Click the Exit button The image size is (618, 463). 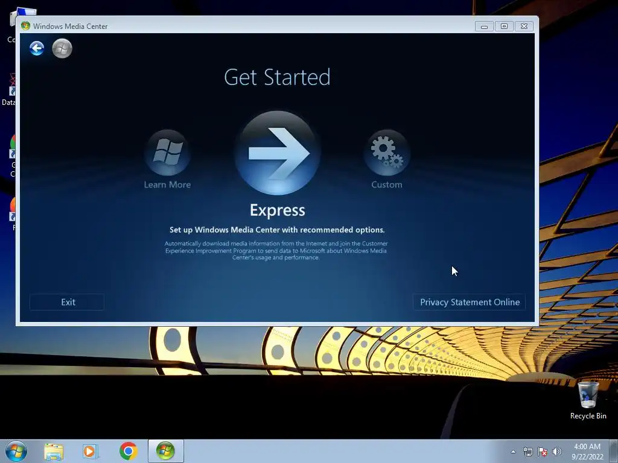pos(67,302)
